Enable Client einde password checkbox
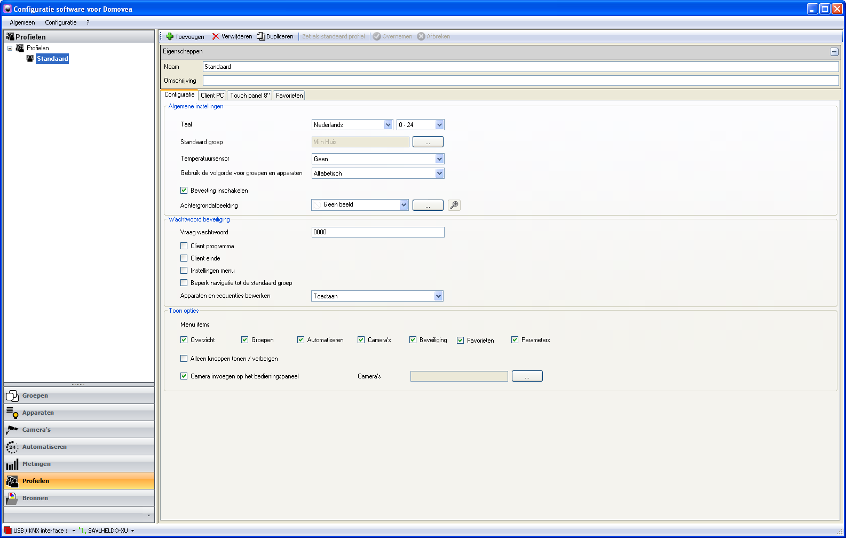The width and height of the screenshot is (846, 538). pos(184,258)
